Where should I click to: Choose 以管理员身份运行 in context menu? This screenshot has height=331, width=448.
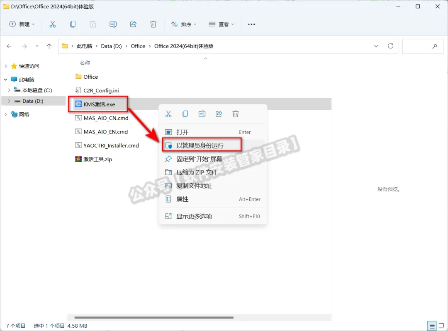click(x=213, y=145)
